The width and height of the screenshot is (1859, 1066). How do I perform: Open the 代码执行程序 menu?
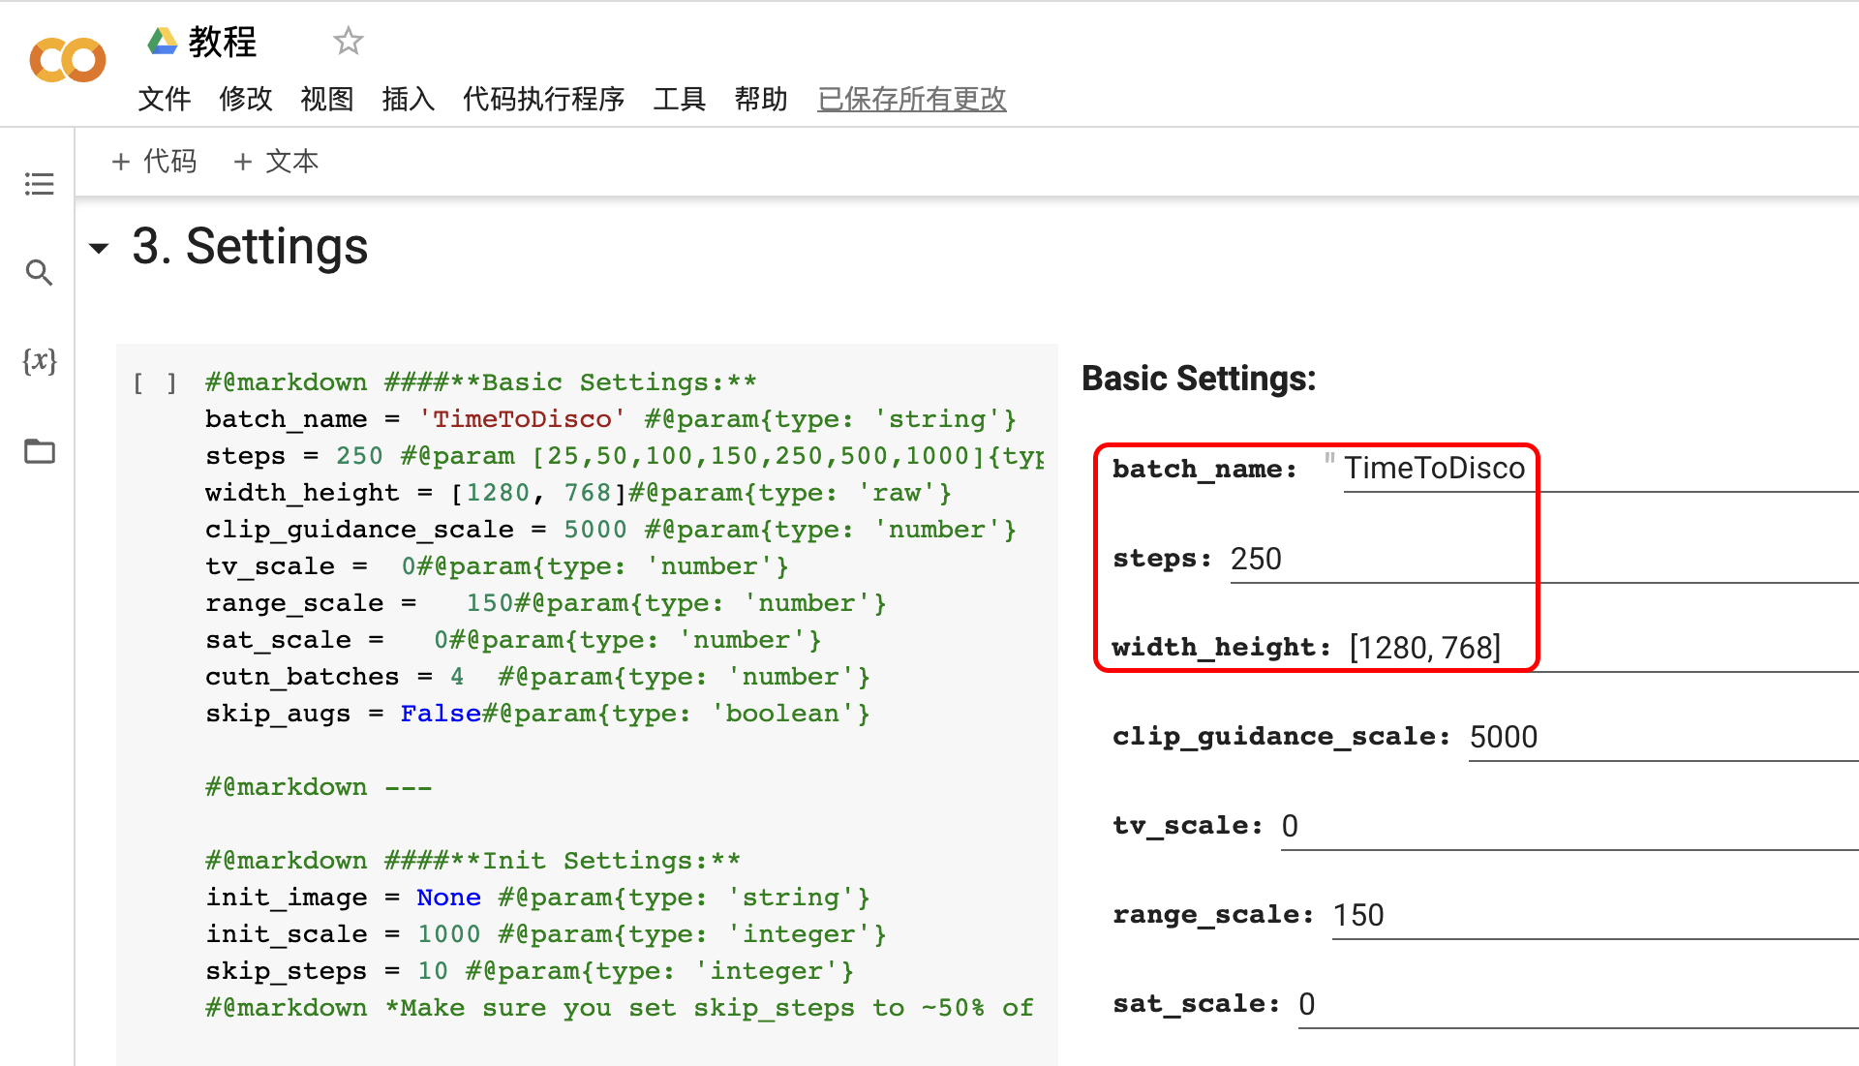coord(543,99)
